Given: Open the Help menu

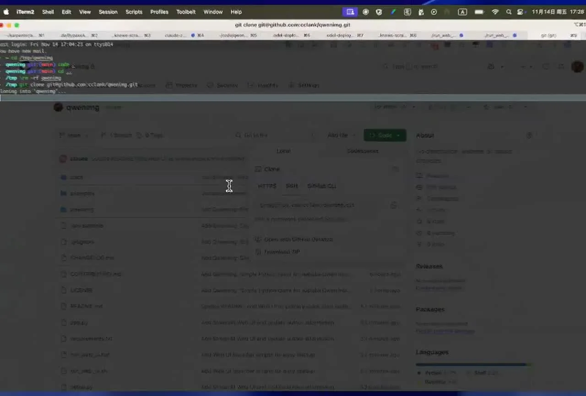Looking at the screenshot, I should tap(236, 12).
